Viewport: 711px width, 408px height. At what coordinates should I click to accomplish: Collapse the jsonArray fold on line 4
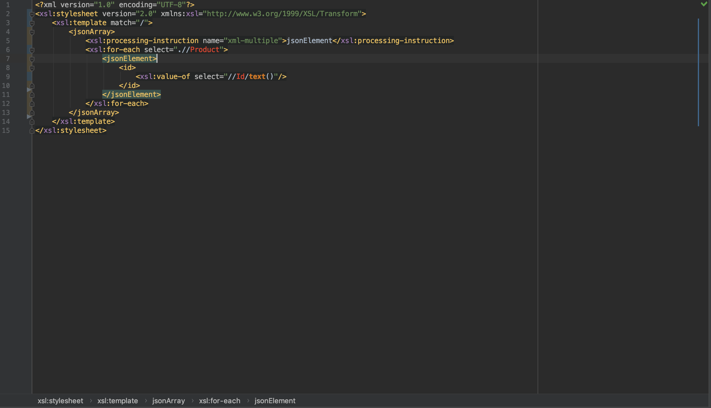tap(32, 32)
